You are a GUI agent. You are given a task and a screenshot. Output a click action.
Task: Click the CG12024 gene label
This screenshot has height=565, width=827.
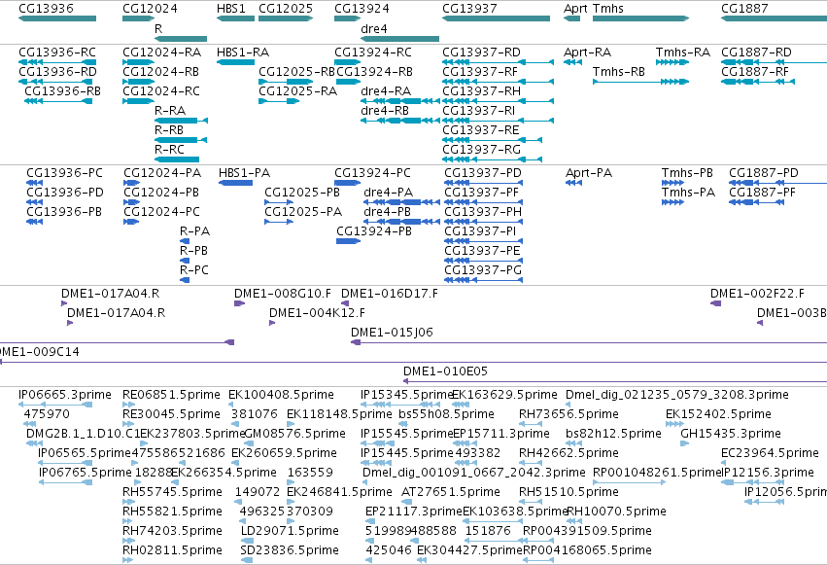coord(150,9)
